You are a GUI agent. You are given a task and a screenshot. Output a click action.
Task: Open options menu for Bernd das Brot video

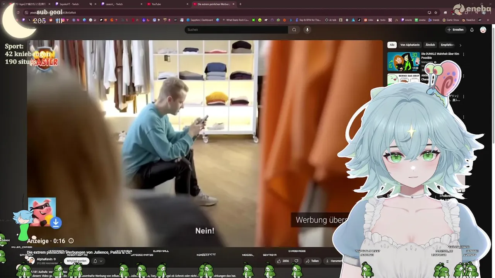pyautogui.click(x=464, y=76)
